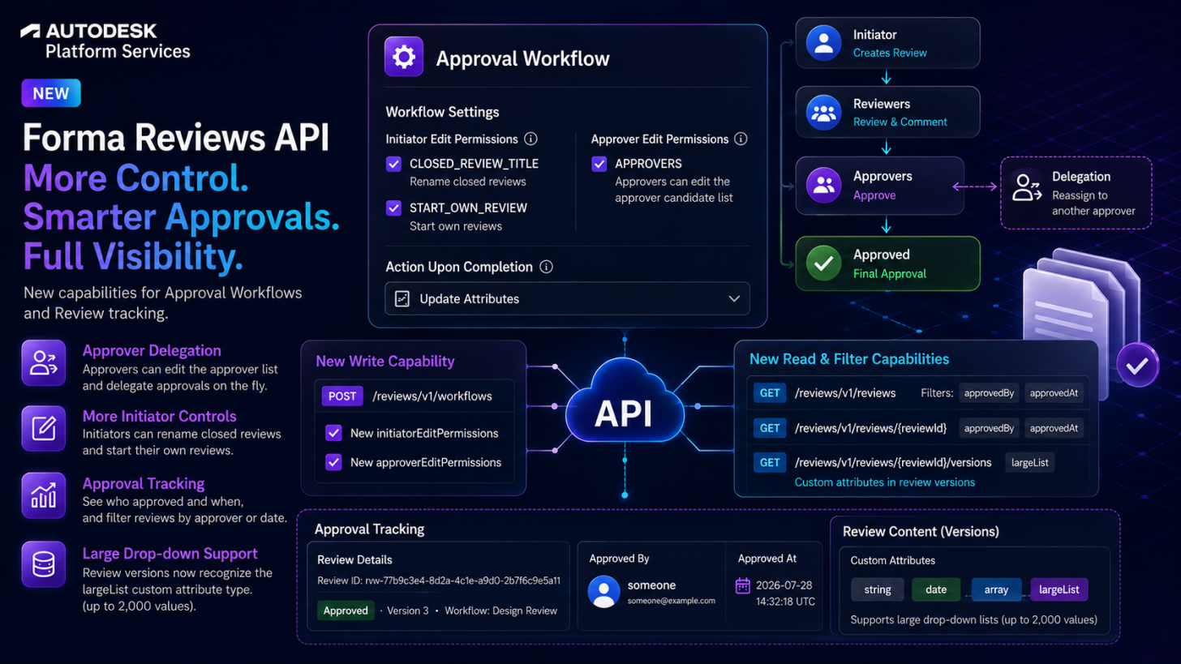
Task: Click the Autodesk logo mark
Action: (30, 31)
